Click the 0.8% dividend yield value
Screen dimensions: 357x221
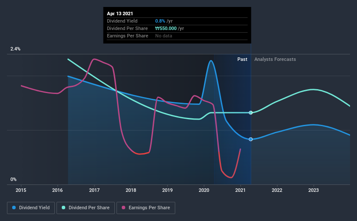point(160,21)
